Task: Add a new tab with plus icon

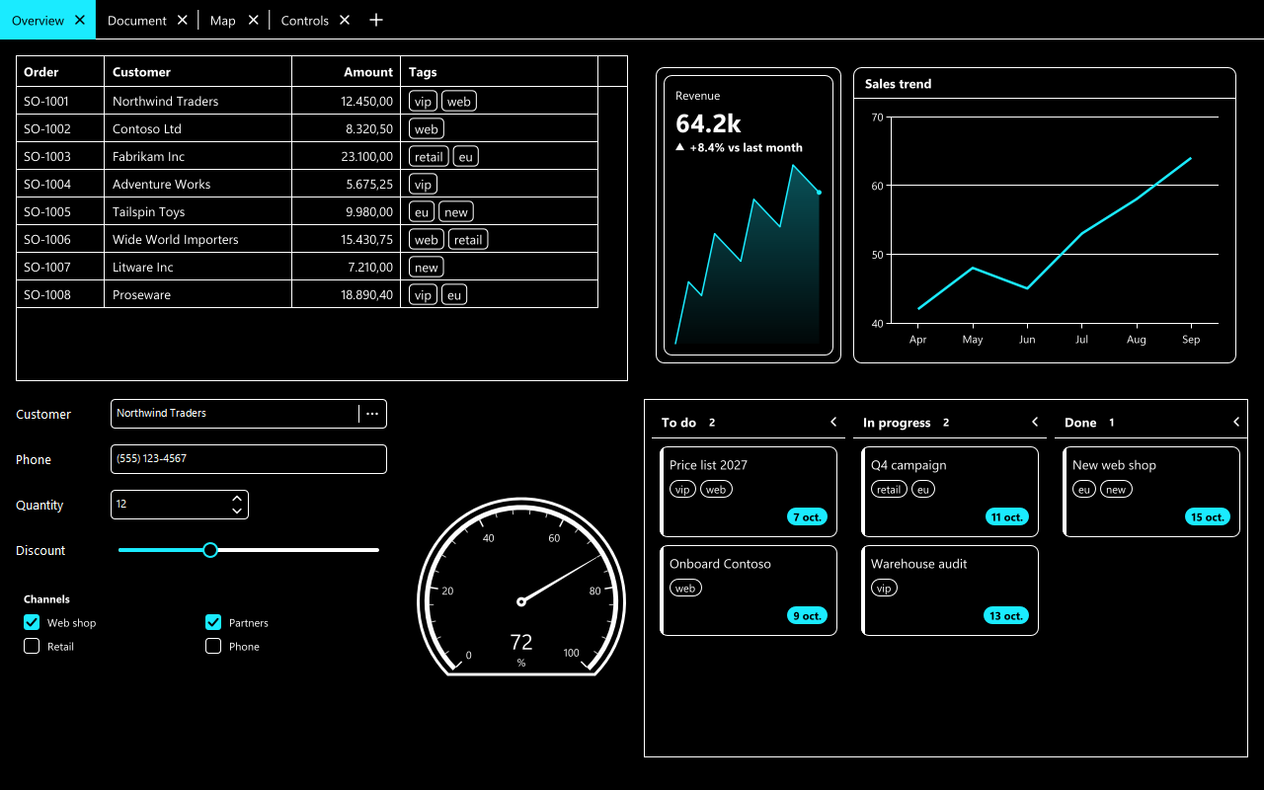Action: pyautogui.click(x=375, y=20)
